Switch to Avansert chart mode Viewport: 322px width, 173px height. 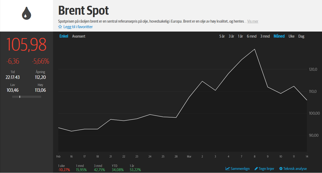click(x=79, y=36)
